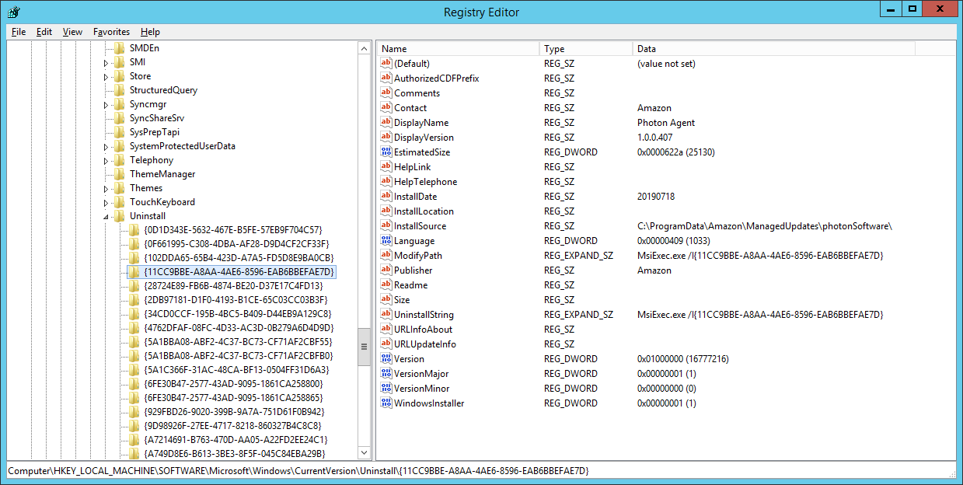963x485 pixels.
Task: Select the {2DB97181-D1F0-4193-B1CE-65C03CC03B3F} key
Action: (236, 300)
